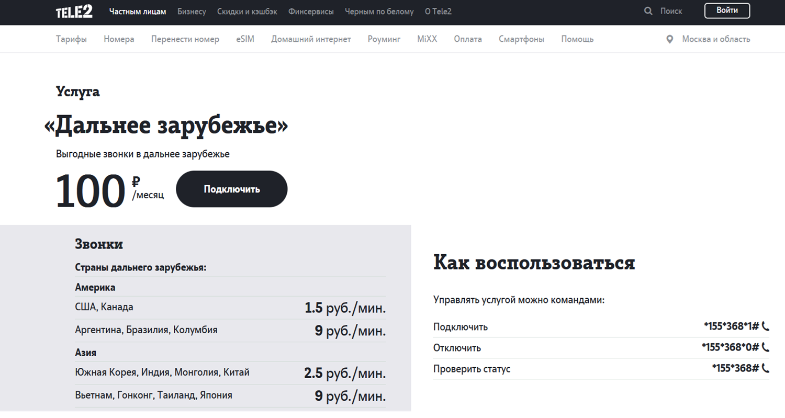Screen dimensions: 785x418
Task: Open the Роуминг section
Action: pyautogui.click(x=384, y=39)
